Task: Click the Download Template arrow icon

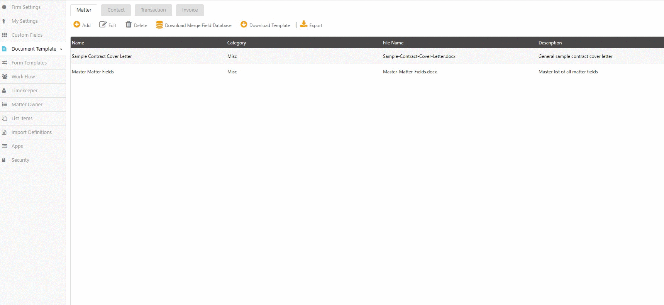Action: (244, 25)
